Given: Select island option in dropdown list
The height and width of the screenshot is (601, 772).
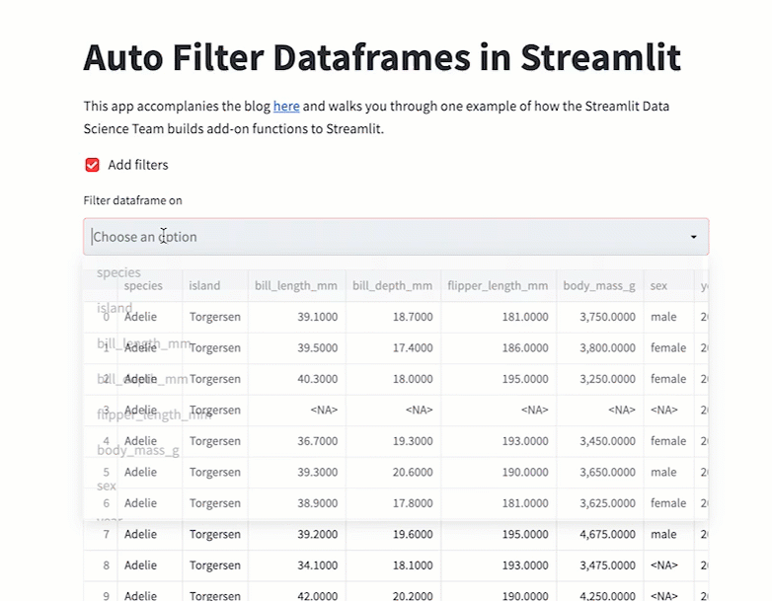Looking at the screenshot, I should click(115, 308).
